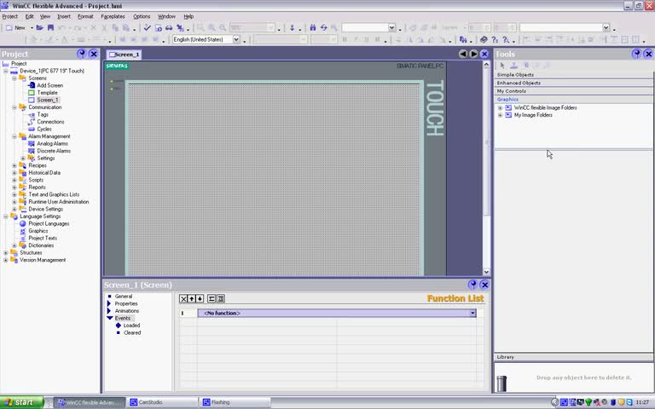Click the help book icon
Image resolution: width=655 pixels, height=409 pixels.
[484, 40]
